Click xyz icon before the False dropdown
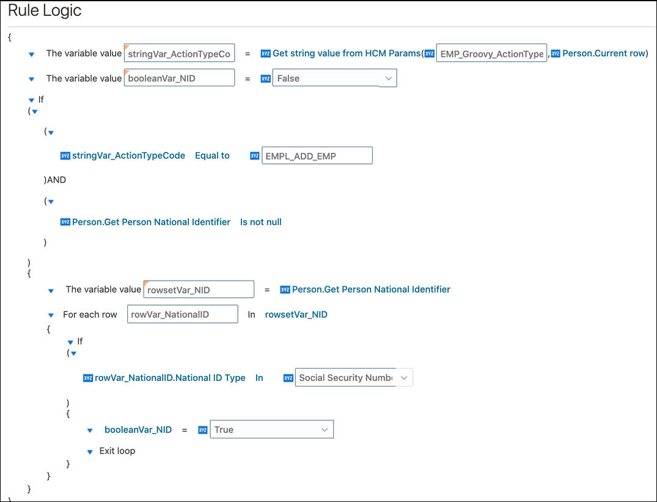Image resolution: width=657 pixels, height=502 pixels. pos(265,78)
